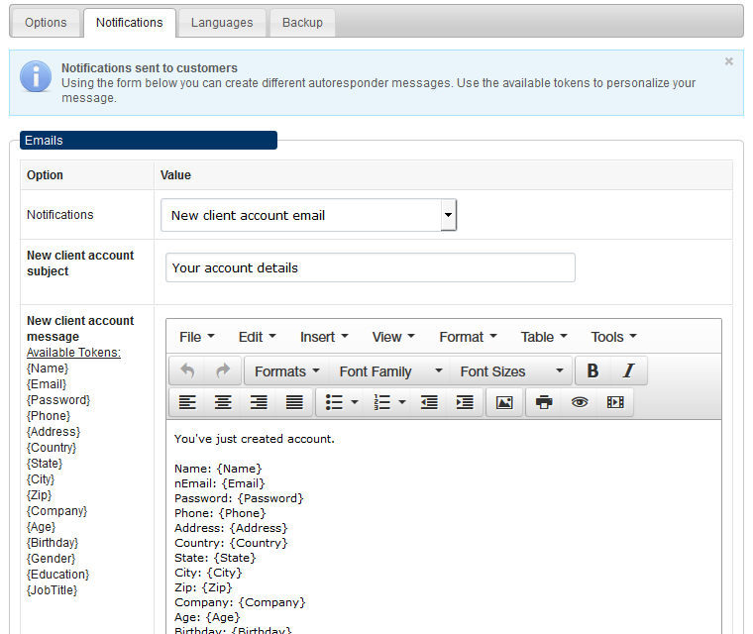Screen dimensions: 753x634
Task: Increase indent of text
Action: click(465, 402)
